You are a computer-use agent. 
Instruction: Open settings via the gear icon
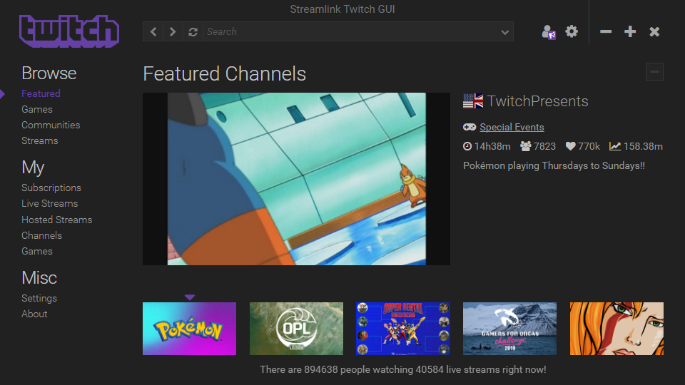[572, 31]
